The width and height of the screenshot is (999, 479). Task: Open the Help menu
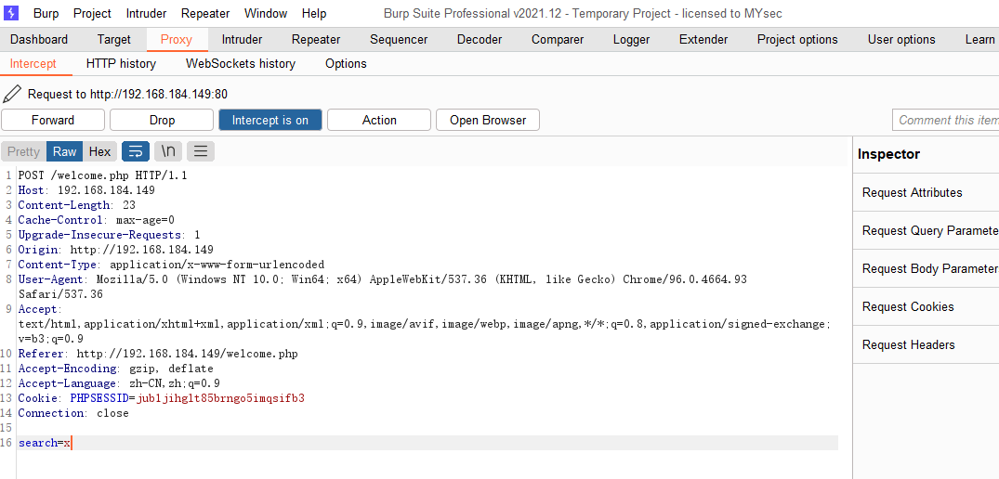pyautogui.click(x=314, y=13)
